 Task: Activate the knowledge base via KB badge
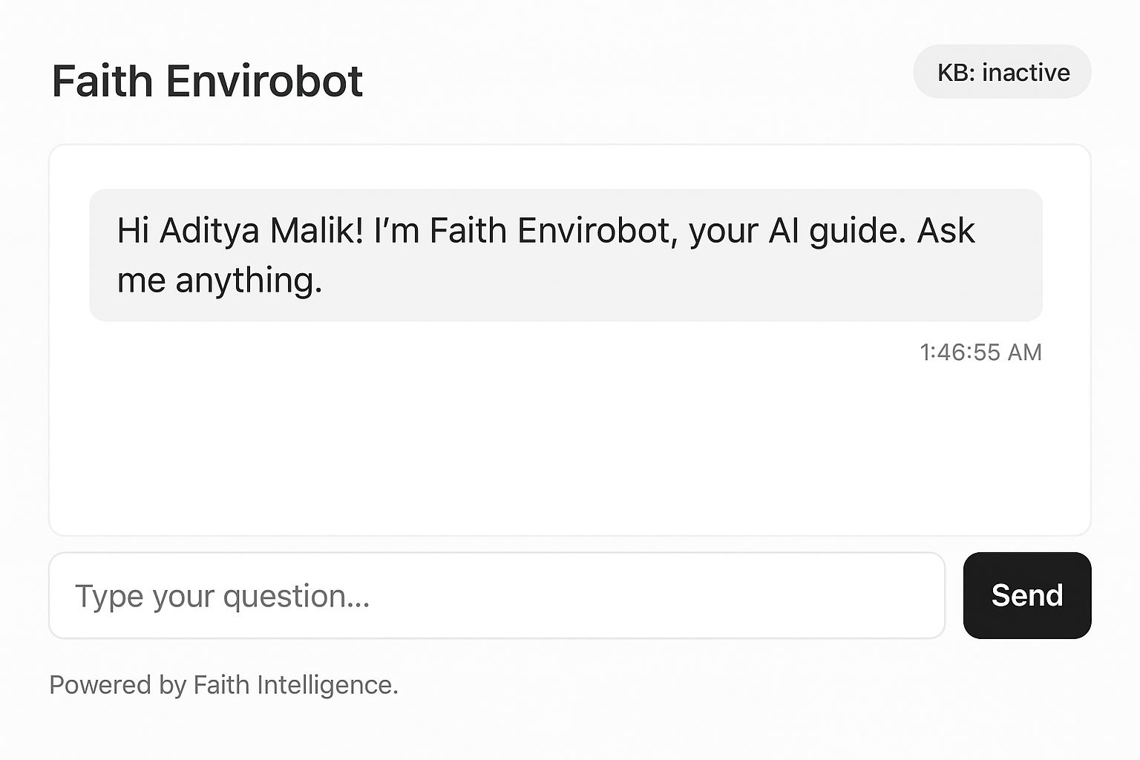click(x=1001, y=72)
